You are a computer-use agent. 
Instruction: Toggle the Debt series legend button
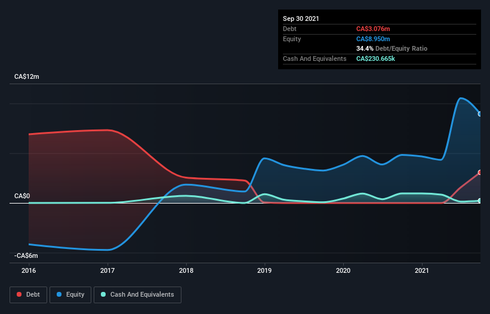(x=28, y=295)
